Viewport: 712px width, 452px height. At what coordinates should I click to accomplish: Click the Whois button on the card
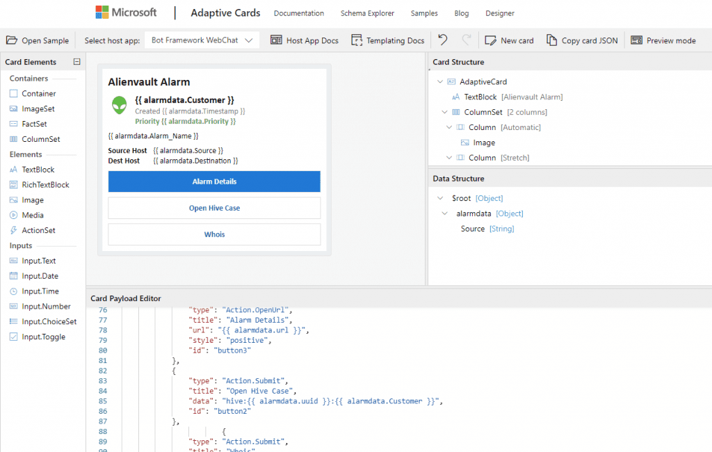[214, 234]
